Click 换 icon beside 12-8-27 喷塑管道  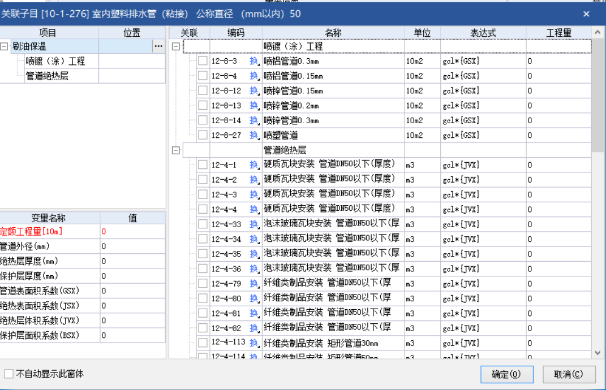[x=253, y=135]
